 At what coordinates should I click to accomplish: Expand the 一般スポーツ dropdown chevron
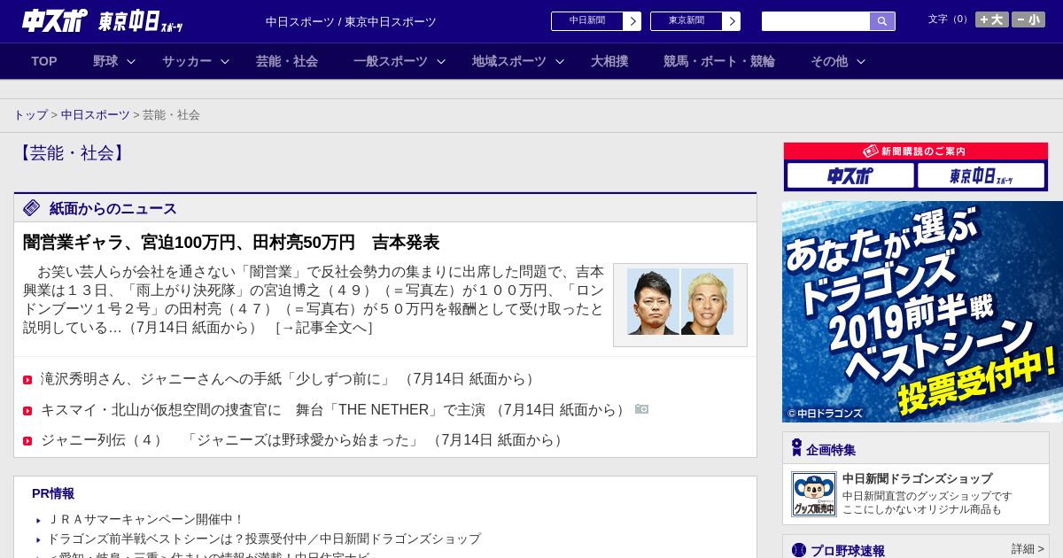coord(441,62)
